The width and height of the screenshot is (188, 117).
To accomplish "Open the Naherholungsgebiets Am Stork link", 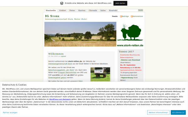I will 61,70.
